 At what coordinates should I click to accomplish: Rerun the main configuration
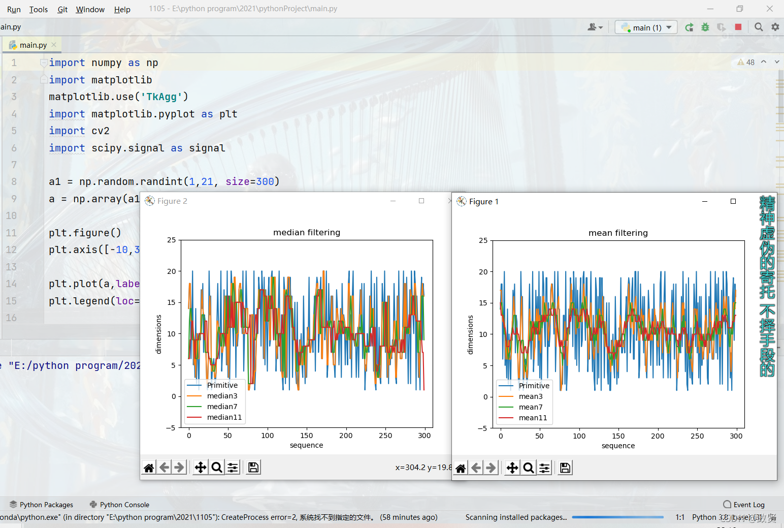(x=689, y=27)
